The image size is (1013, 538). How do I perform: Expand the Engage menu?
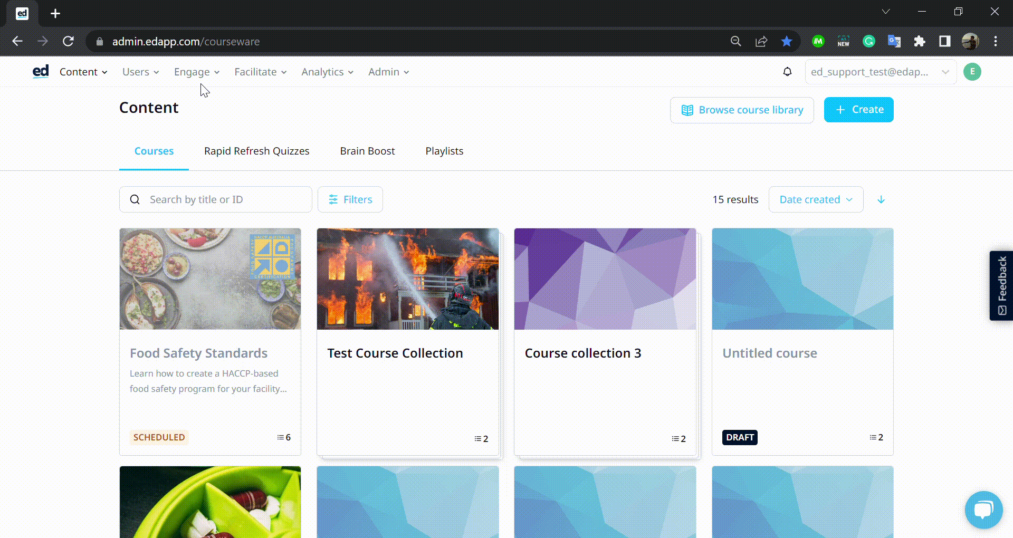click(197, 72)
